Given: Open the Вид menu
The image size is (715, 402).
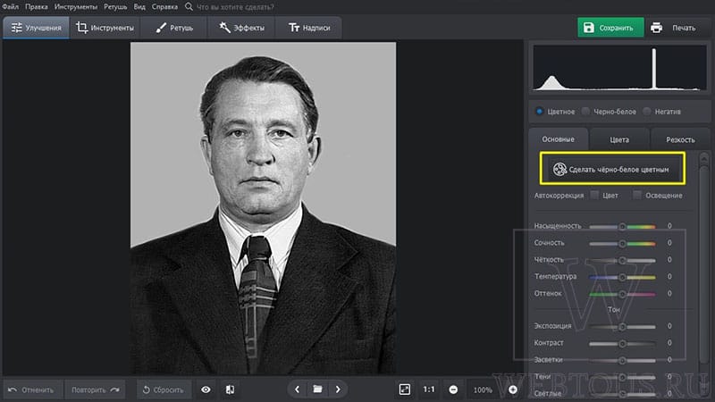Looking at the screenshot, I should [x=139, y=7].
